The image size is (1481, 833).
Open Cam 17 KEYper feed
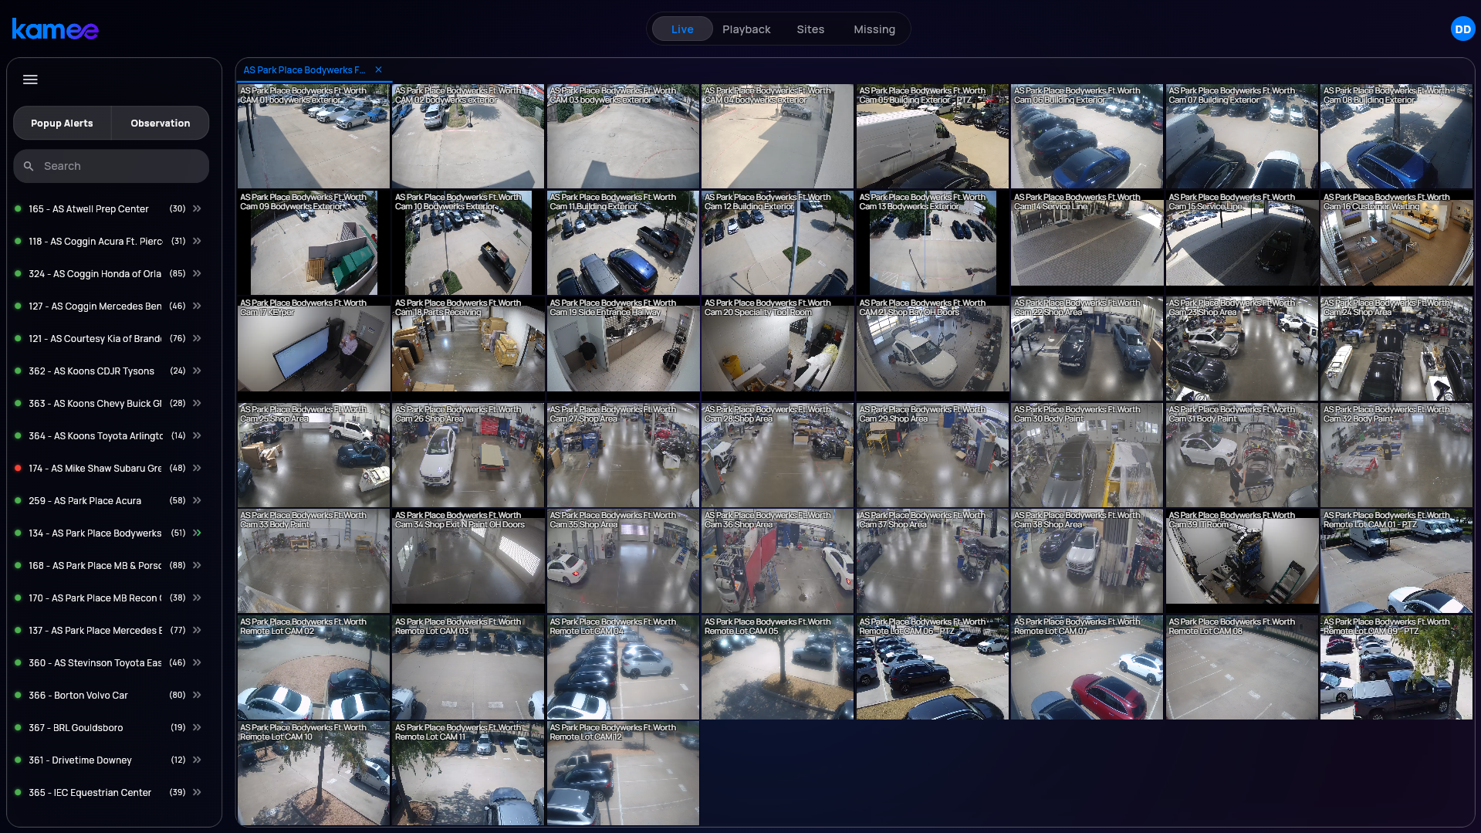click(313, 348)
